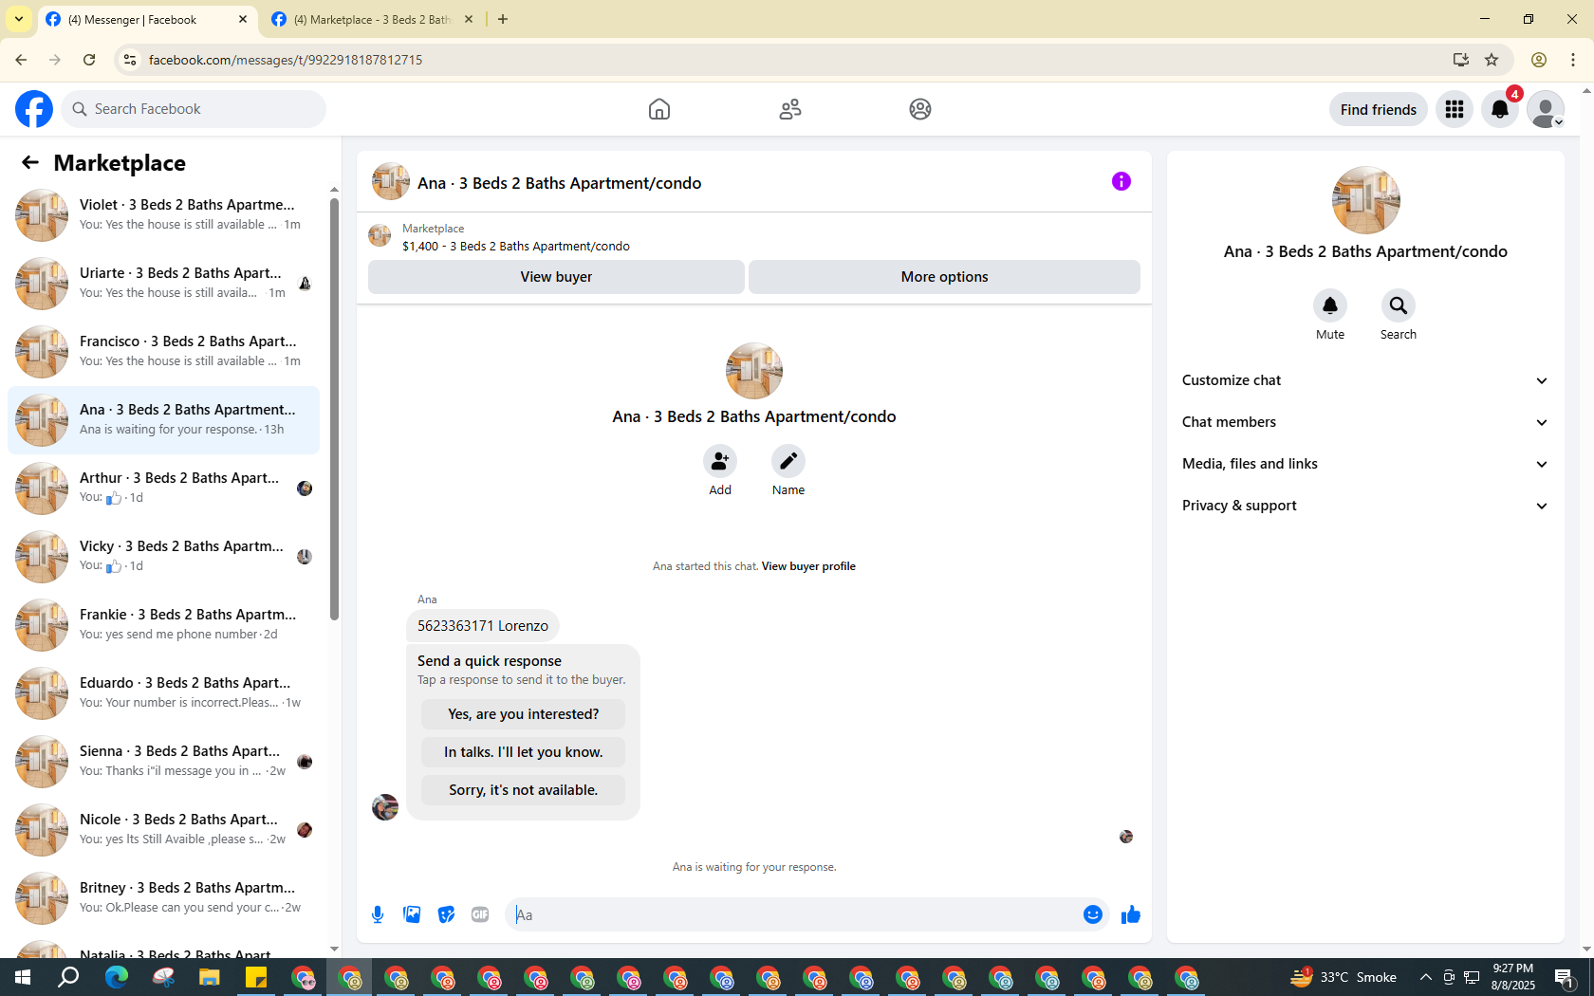The height and width of the screenshot is (996, 1594).
Task: Open the account profile menu
Action: 1546,109
